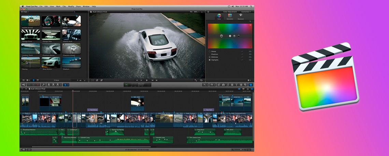
Task: Open the Themes browser icon
Action: pyautogui.click(x=245, y=85)
